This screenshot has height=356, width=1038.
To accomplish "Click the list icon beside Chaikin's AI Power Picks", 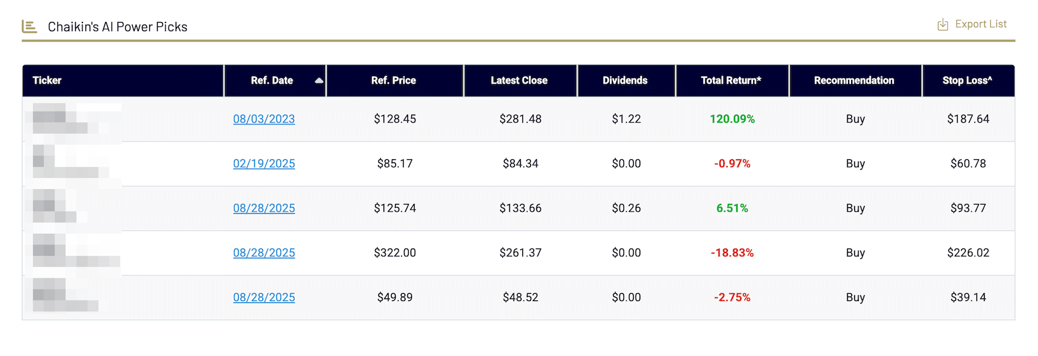I will [x=29, y=27].
